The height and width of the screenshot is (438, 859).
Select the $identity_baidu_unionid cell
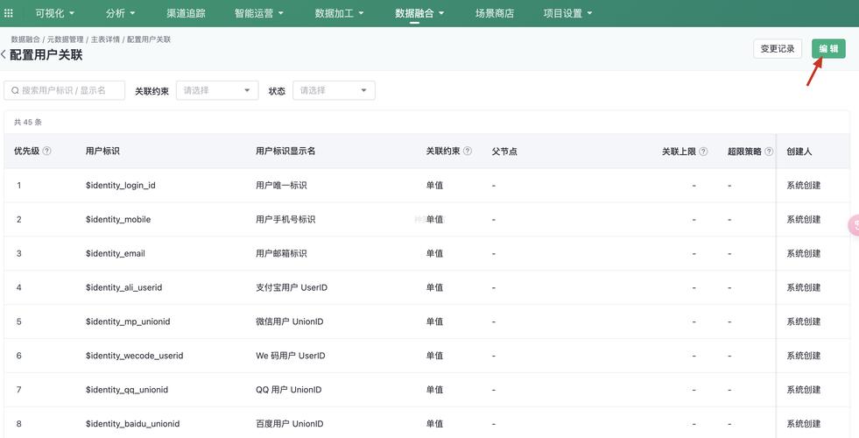click(132, 423)
